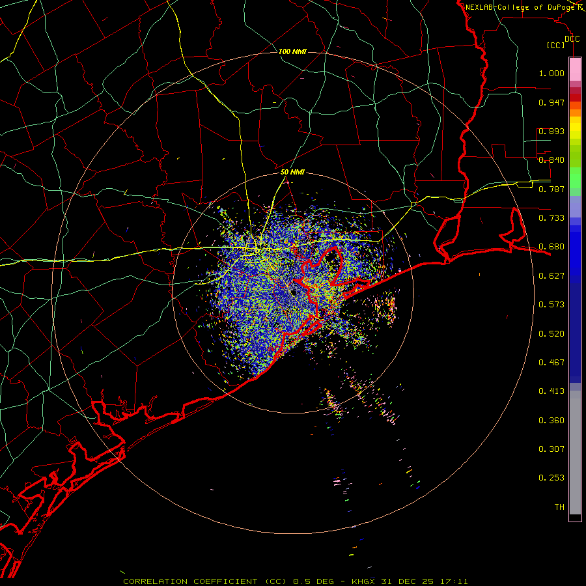Click the 0.627 scale value
Viewport: 586px width, 586px height.
click(x=551, y=276)
